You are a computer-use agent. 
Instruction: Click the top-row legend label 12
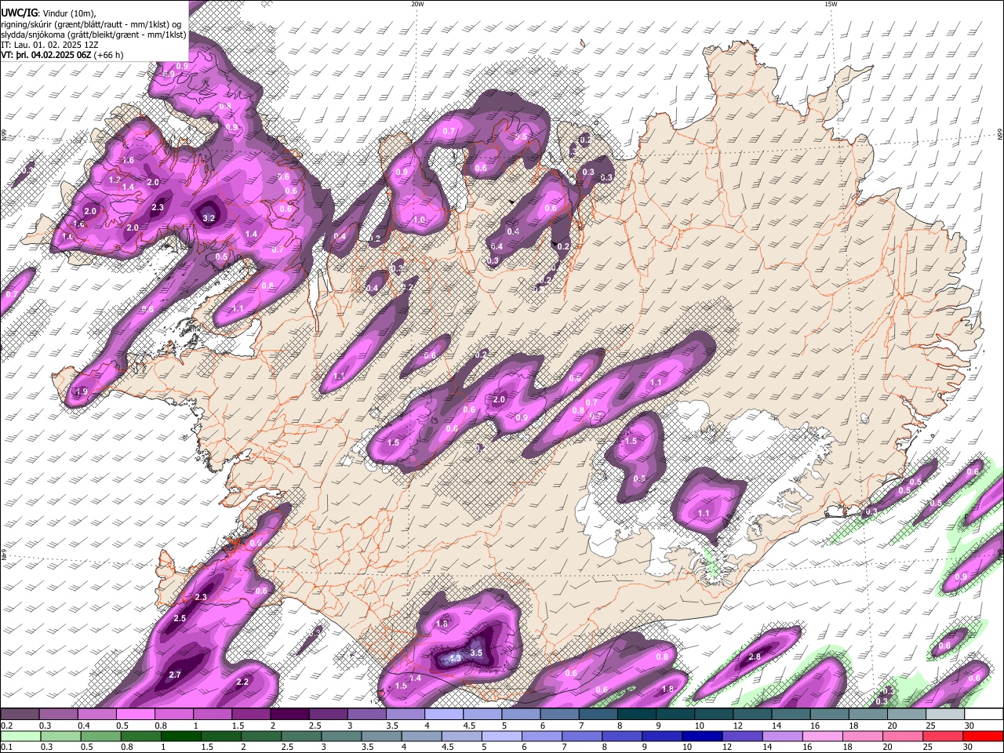click(737, 726)
